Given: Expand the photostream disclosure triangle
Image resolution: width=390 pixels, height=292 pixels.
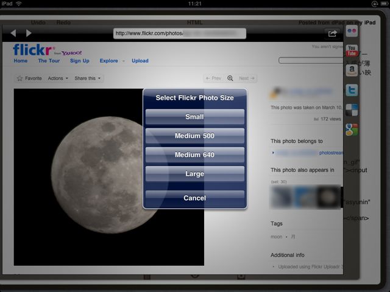Looking at the screenshot, I should (x=273, y=153).
